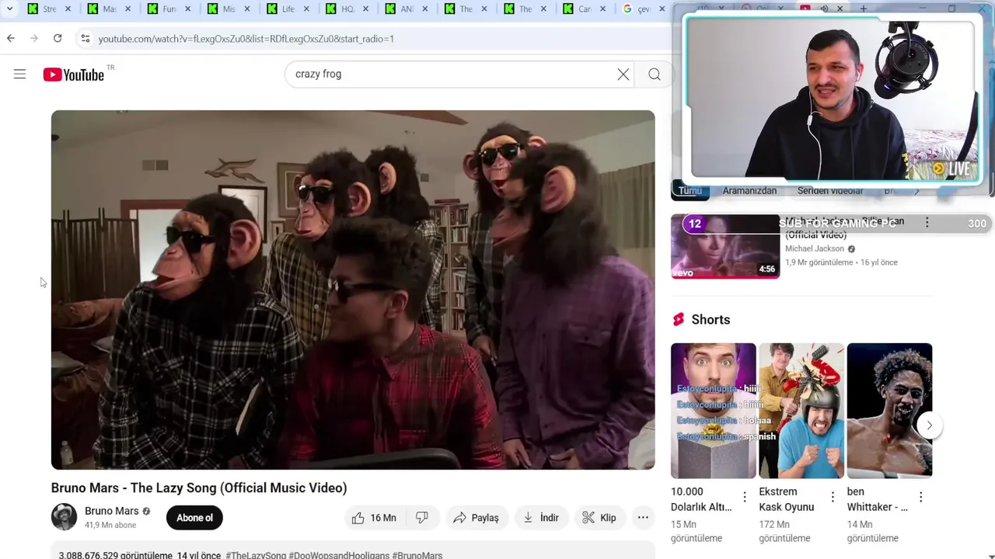The image size is (995, 559).
Task: Close the Mis tab
Action: tap(247, 9)
